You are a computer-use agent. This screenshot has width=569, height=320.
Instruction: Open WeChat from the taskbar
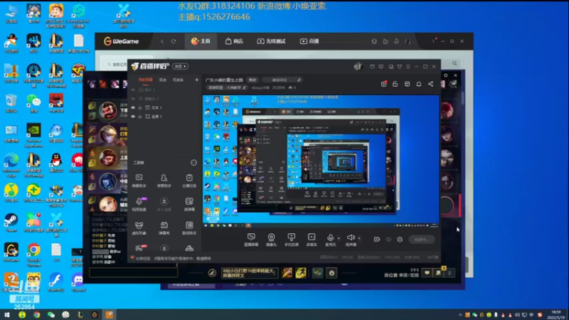(51, 314)
